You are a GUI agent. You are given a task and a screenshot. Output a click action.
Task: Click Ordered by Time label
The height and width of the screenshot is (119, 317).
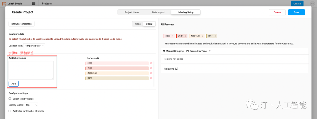click(x=198, y=51)
